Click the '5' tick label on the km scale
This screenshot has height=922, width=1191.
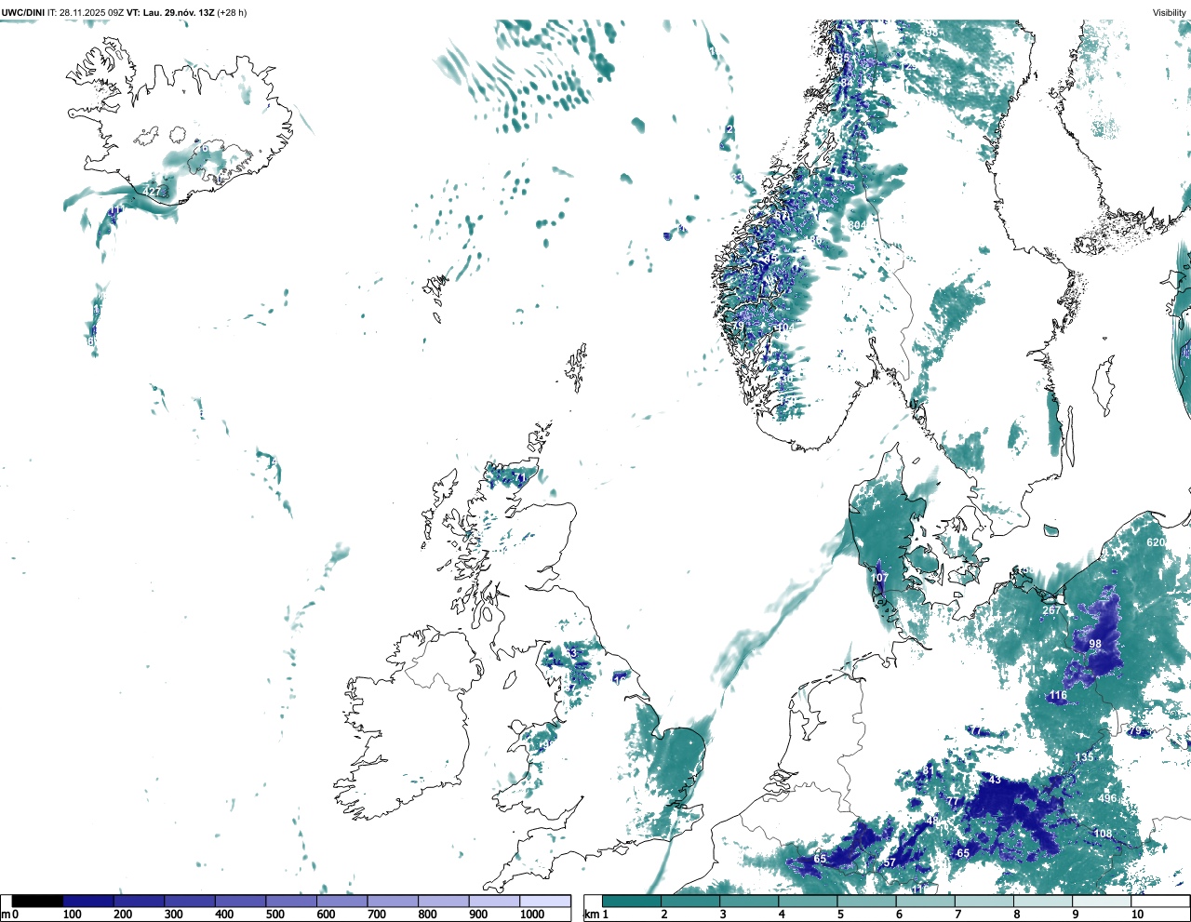coord(840,915)
